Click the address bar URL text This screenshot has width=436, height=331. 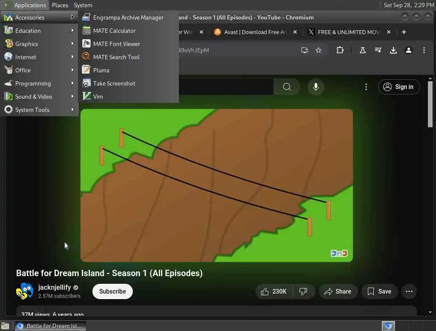[x=194, y=50]
